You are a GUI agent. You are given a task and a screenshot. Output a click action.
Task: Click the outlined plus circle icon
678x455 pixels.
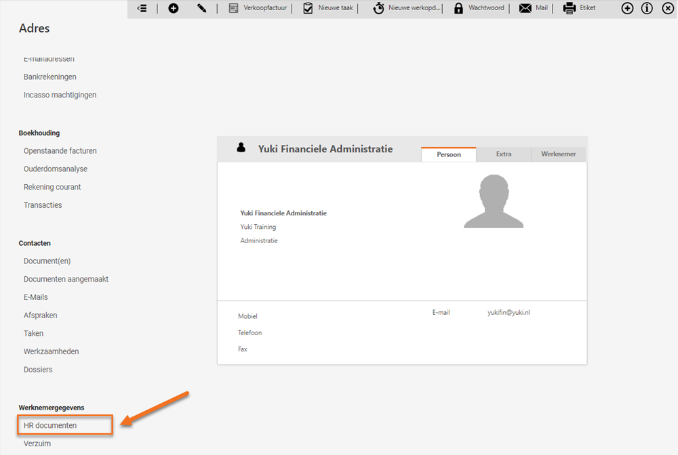point(628,8)
